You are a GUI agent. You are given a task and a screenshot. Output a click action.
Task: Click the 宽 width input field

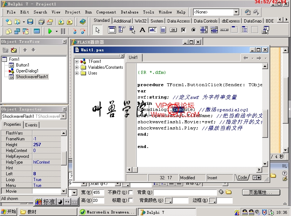click(98, 192)
